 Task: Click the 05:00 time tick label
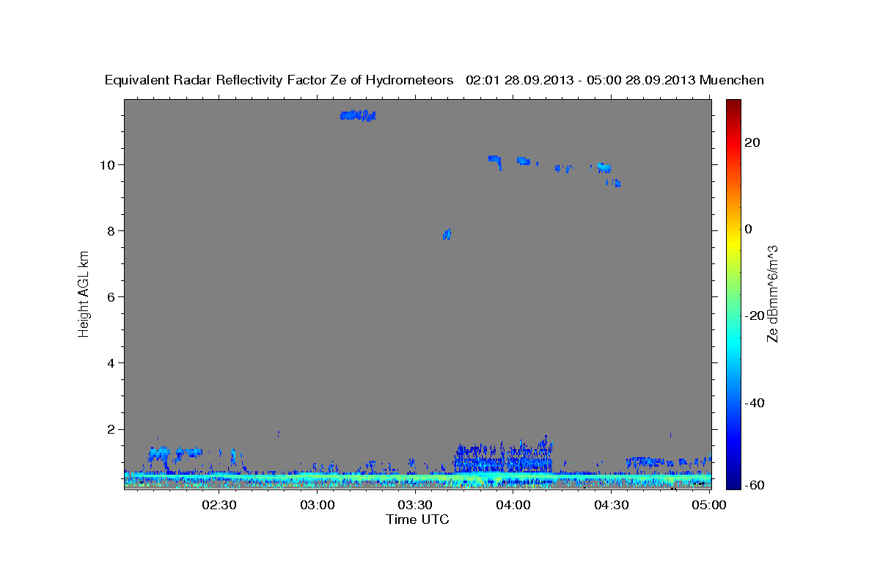pos(709,505)
